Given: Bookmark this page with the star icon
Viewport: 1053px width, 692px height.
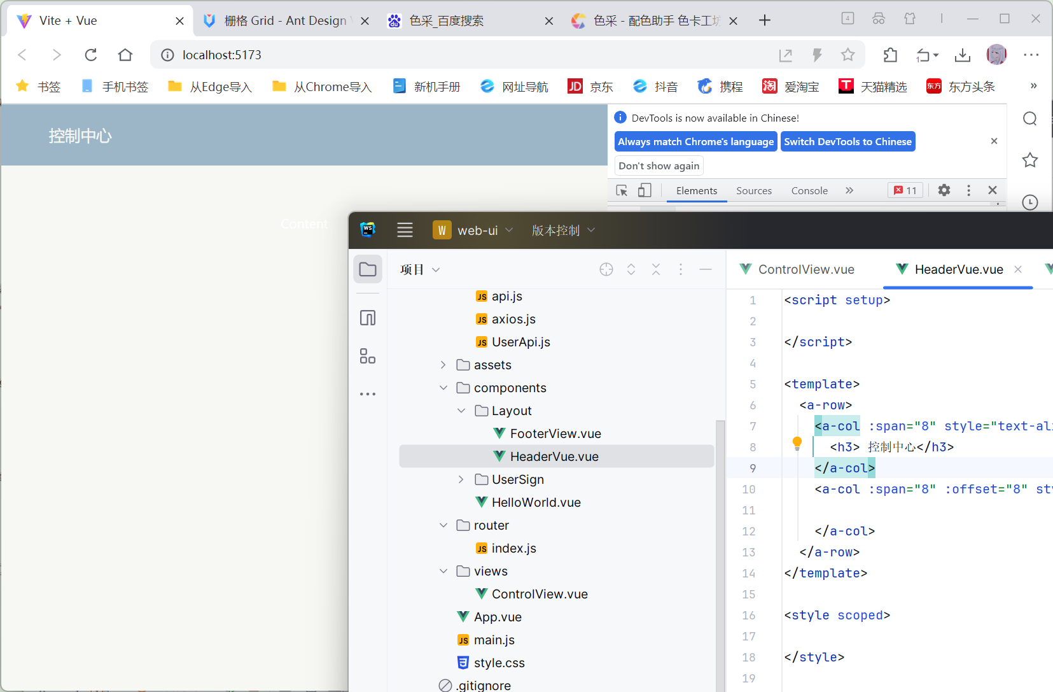Looking at the screenshot, I should 847,55.
